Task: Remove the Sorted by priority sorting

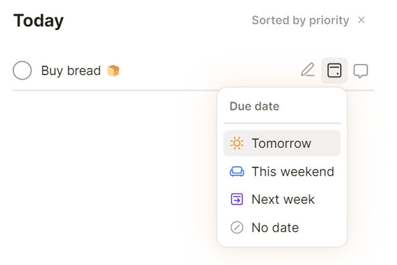Action: pos(362,20)
